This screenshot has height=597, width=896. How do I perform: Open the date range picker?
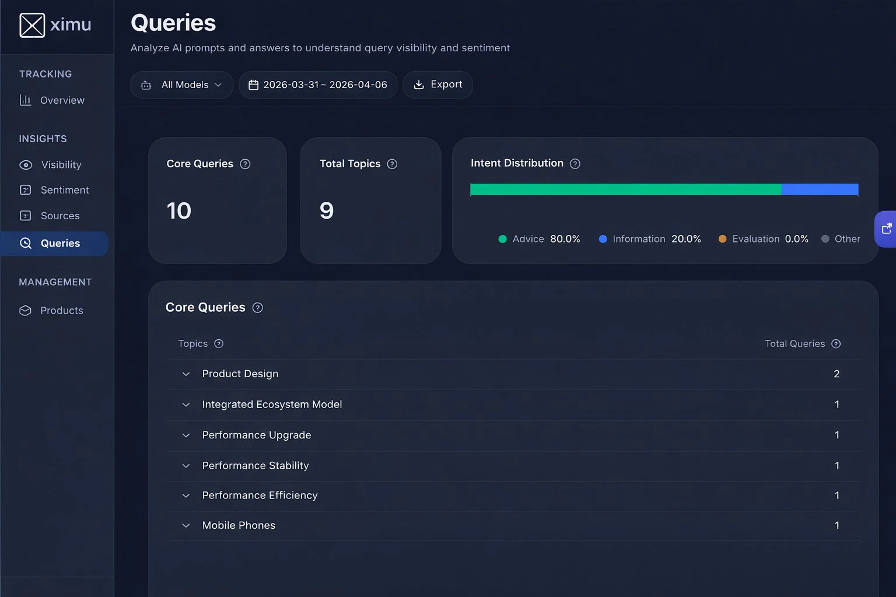pos(318,85)
